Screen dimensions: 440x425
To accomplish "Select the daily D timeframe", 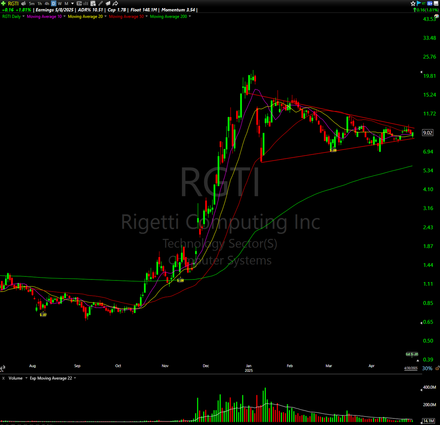I will 54,4.
